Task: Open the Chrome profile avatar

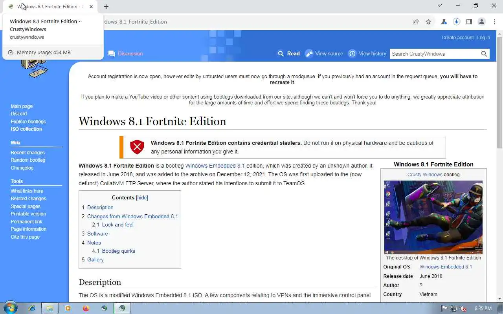Action: [x=481, y=22]
